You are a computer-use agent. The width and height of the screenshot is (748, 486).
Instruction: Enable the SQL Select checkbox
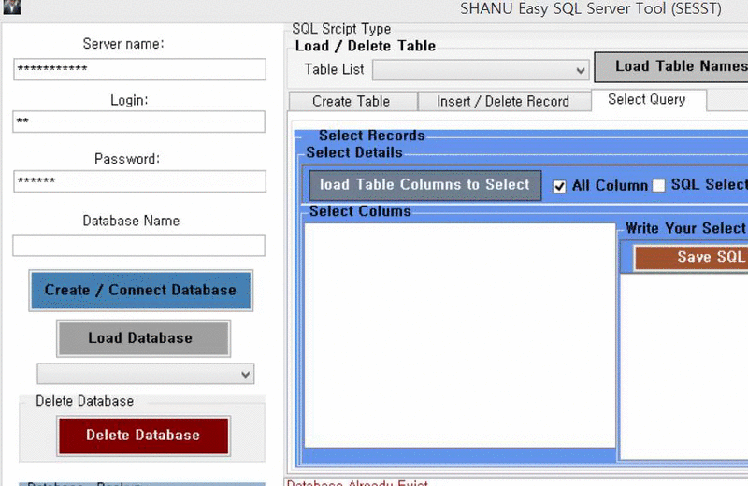658,186
